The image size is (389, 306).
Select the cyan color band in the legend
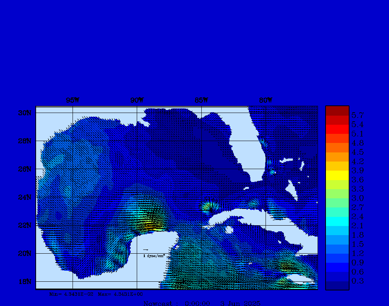tap(337, 221)
